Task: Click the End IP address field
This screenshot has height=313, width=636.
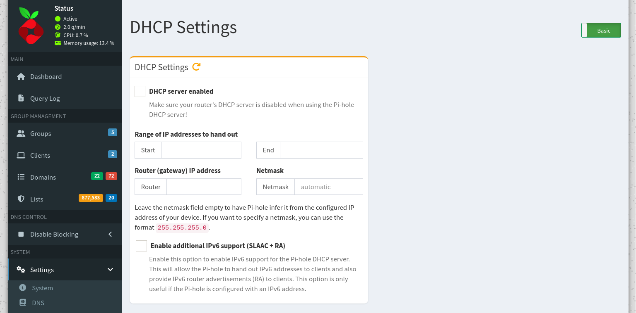Action: pyautogui.click(x=321, y=150)
